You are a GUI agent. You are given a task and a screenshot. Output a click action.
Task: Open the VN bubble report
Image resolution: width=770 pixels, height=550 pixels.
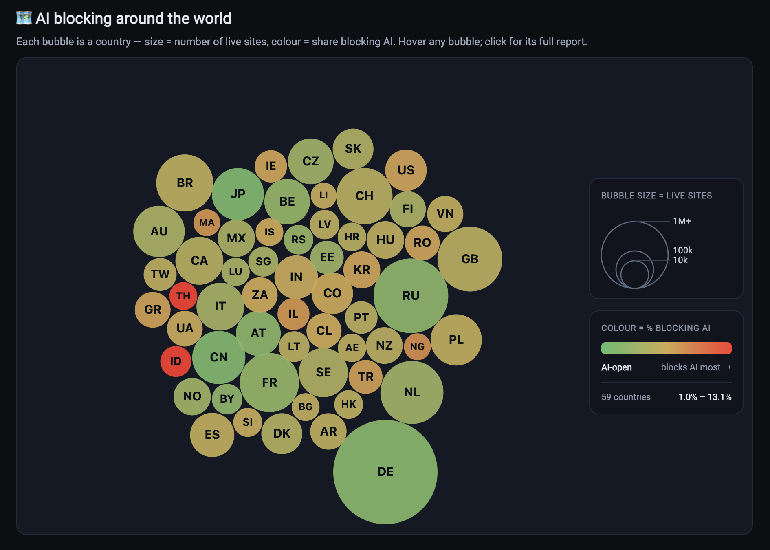tap(445, 214)
